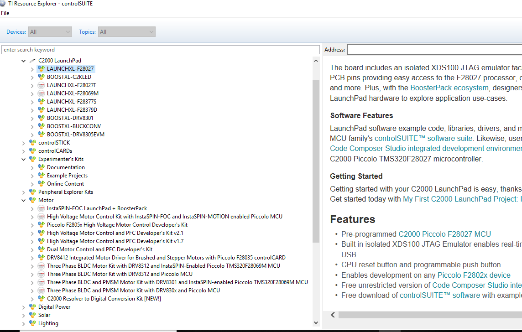Screen dimensions: 522x332
Task: Click the Experimenter's Kits folder icon
Action: click(x=32, y=159)
